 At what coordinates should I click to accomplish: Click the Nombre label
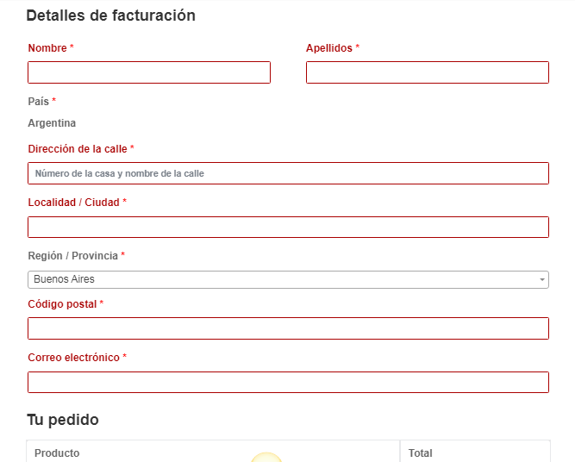click(47, 48)
